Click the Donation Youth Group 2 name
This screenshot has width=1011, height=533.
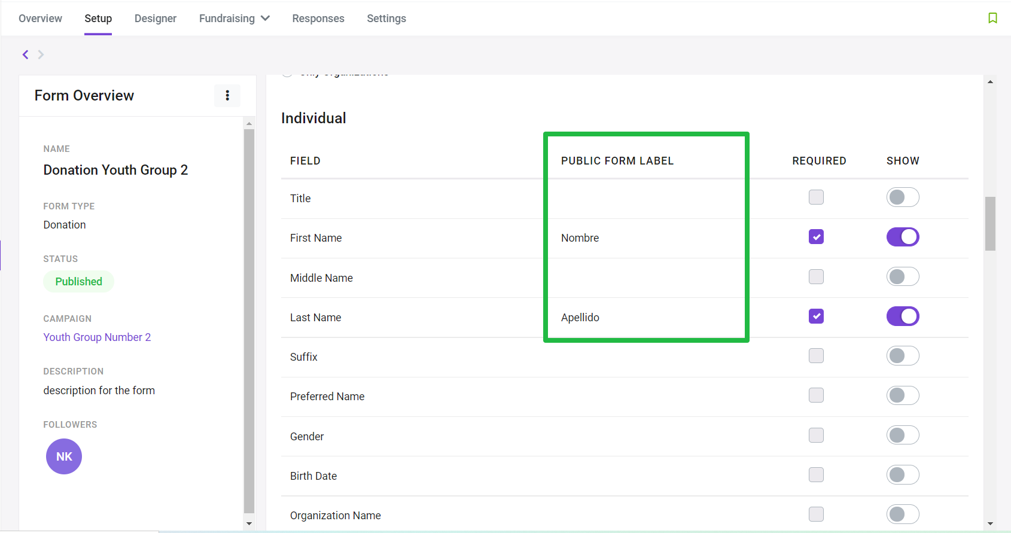pos(115,170)
